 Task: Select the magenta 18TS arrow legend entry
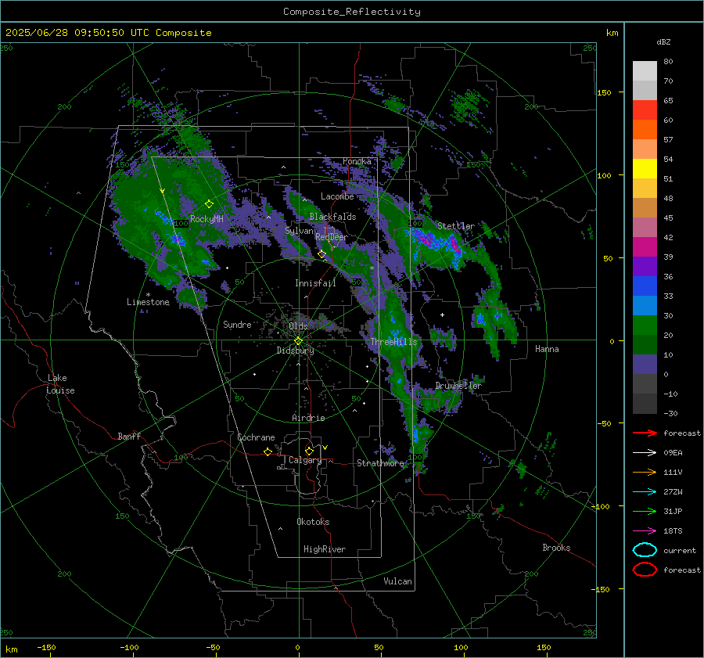click(x=645, y=531)
